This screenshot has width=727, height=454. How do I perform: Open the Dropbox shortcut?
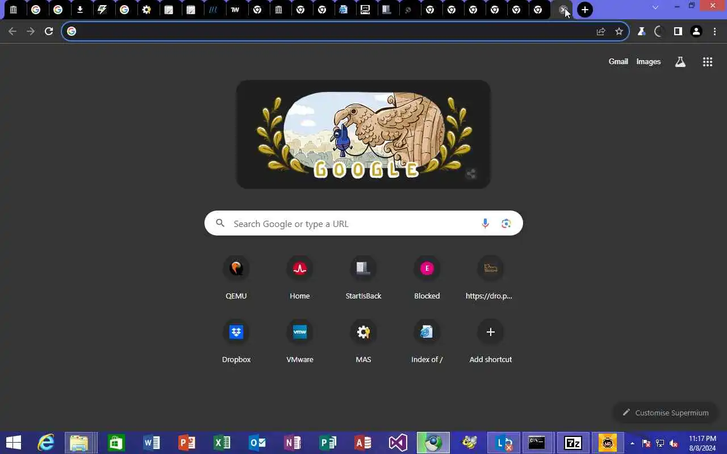tap(236, 342)
